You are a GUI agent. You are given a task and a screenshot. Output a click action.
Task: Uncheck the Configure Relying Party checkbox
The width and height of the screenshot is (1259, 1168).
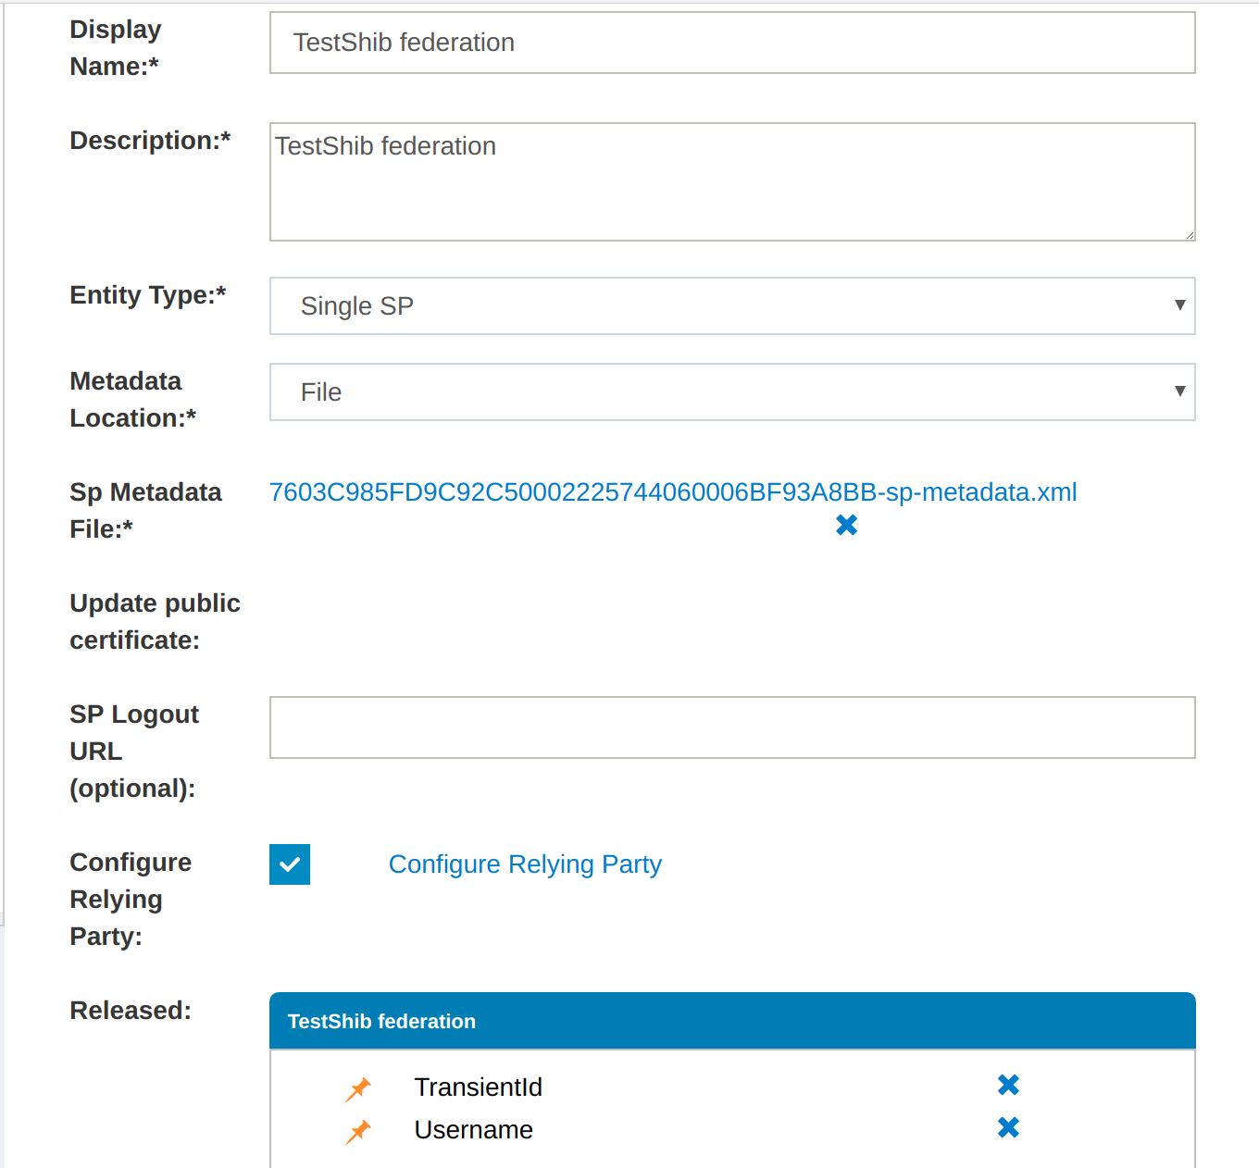click(290, 864)
